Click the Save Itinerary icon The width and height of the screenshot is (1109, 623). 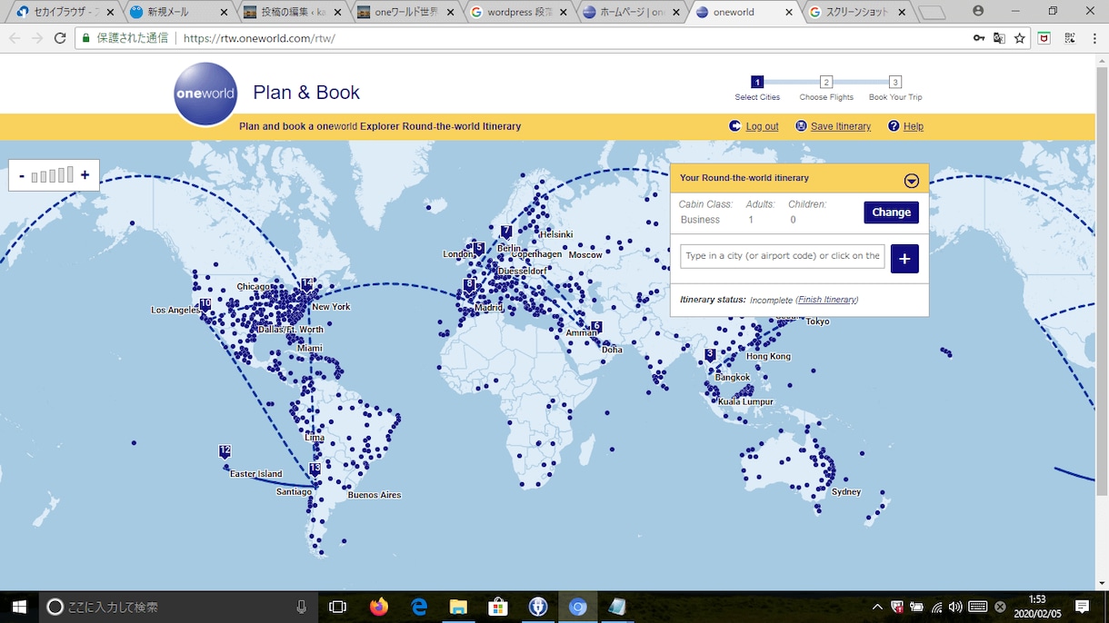pos(801,126)
